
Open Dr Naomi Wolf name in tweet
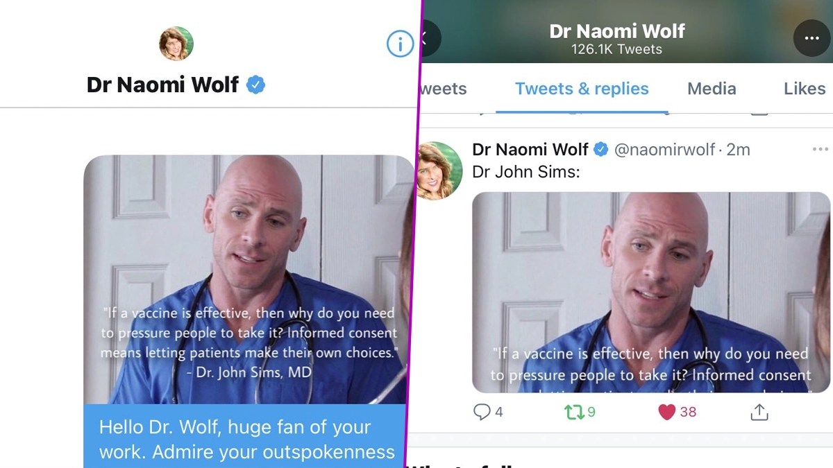point(530,149)
